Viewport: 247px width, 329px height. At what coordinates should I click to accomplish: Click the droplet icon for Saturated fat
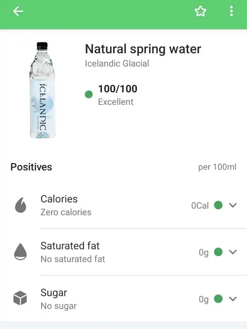[x=20, y=252]
